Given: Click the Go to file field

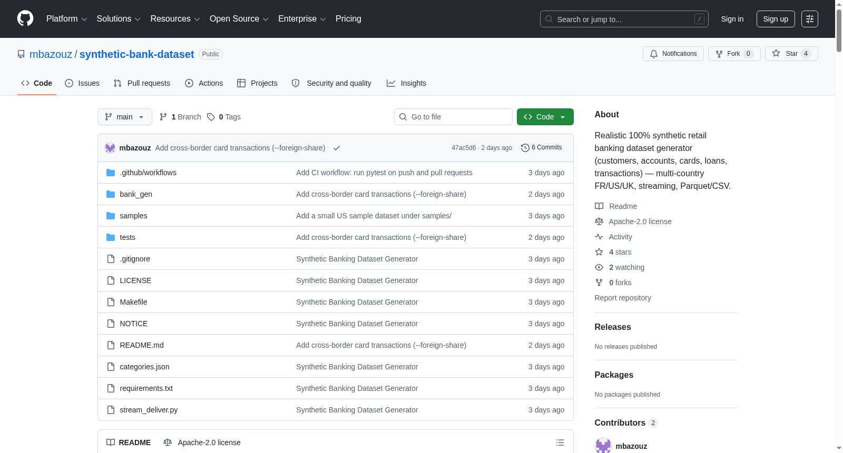Looking at the screenshot, I should point(453,117).
